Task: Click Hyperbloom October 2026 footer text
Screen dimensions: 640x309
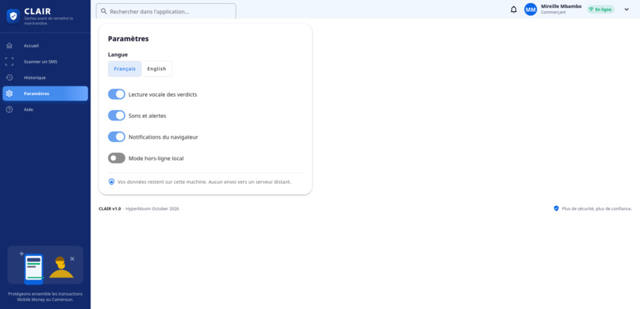Action: click(152, 208)
